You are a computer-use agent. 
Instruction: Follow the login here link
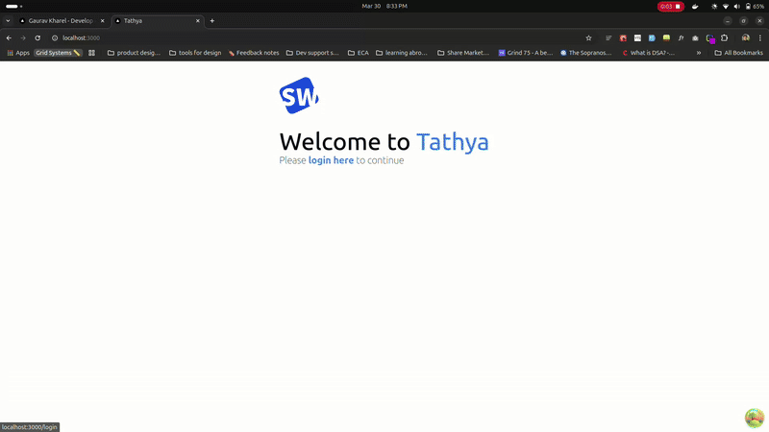(331, 160)
